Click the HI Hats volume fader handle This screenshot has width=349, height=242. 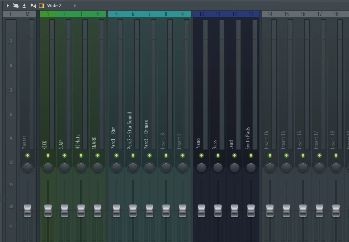81,211
